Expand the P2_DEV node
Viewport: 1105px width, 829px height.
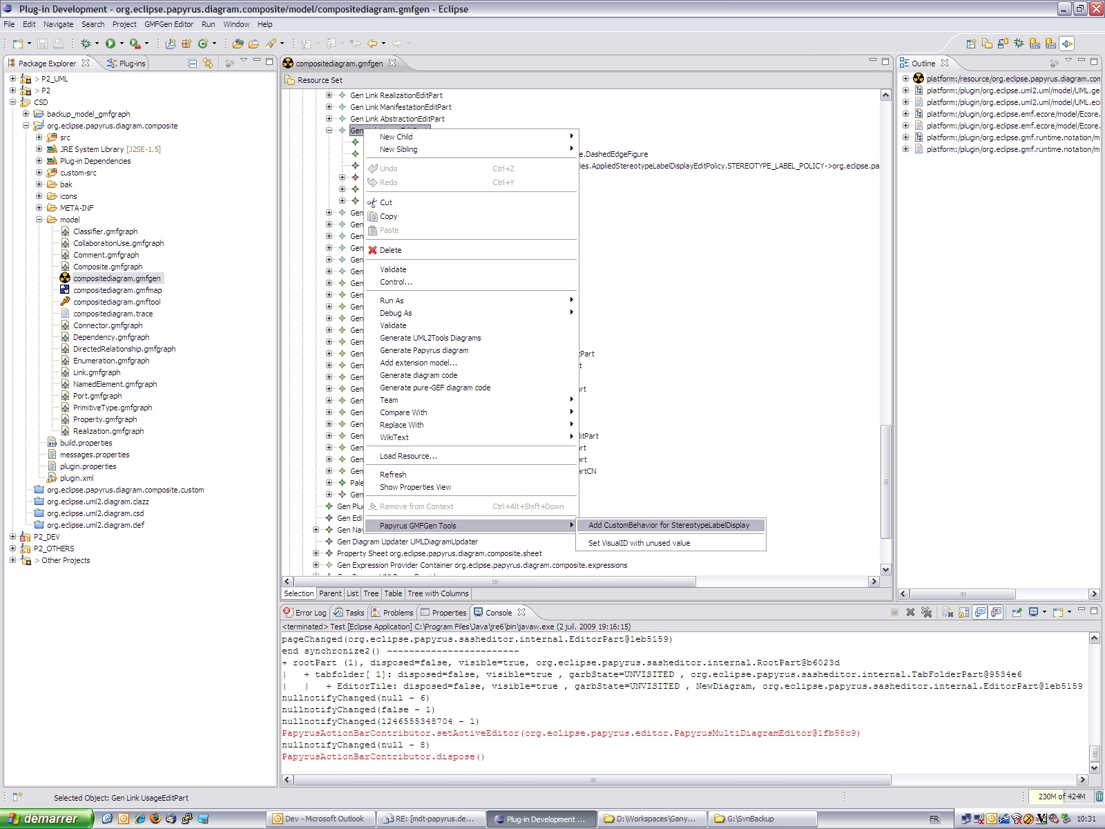coord(12,537)
